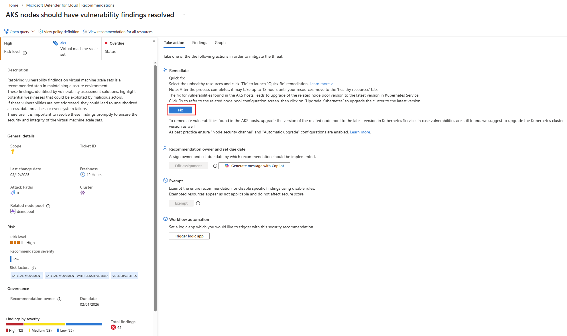The height and width of the screenshot is (336, 567).
Task: Click the blue Fix button
Action: coord(180,110)
